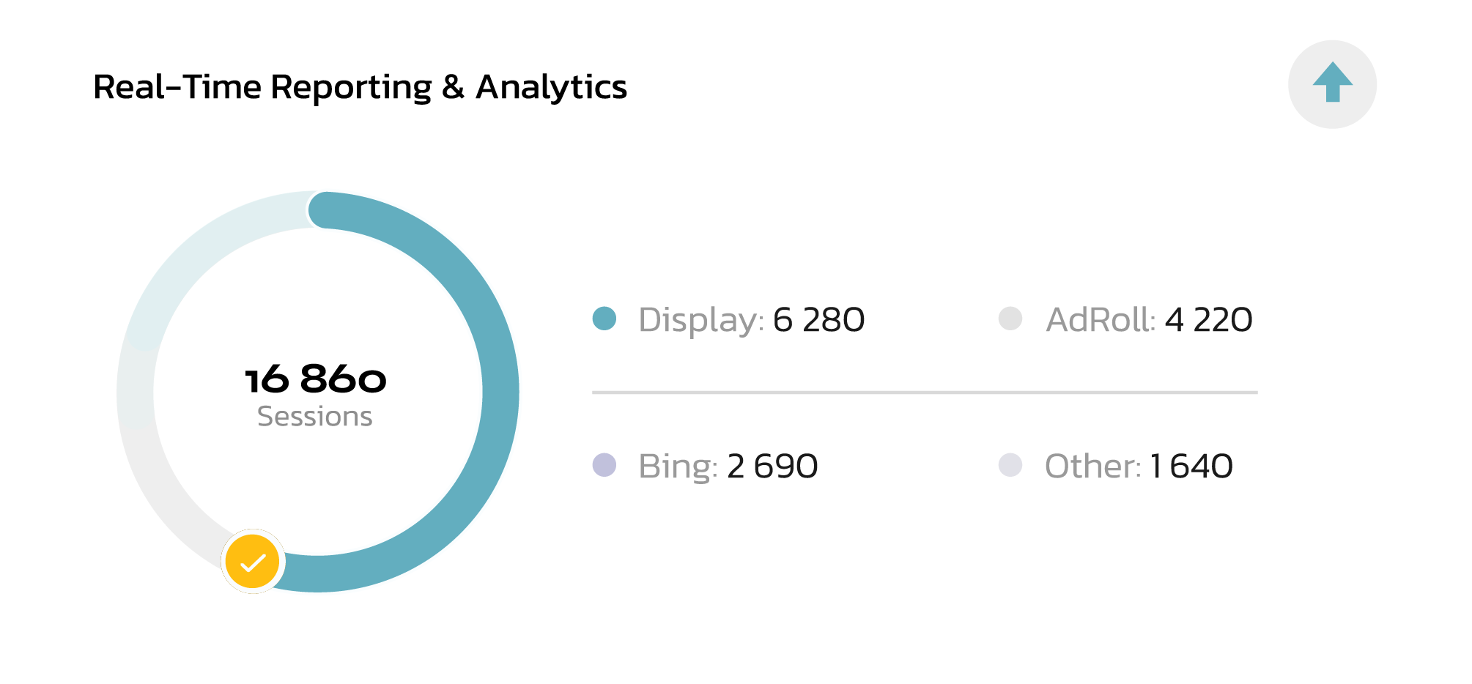Select the AdRoll legend label

[x=1101, y=320]
